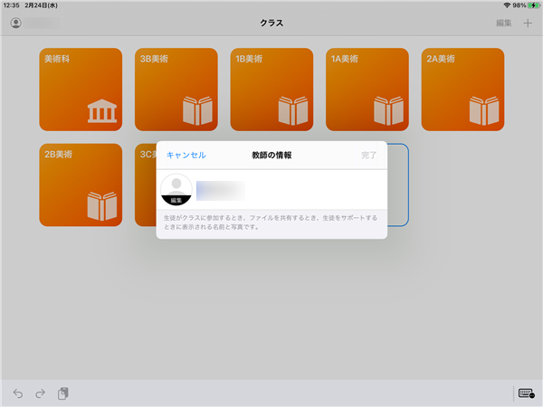Tap the book icon on 3B美術 tile
The height and width of the screenshot is (407, 543).
[197, 110]
